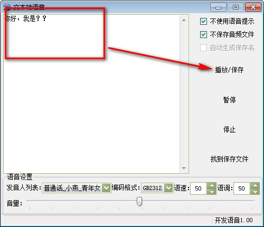Increase 语速 with up arrow
Viewport: 264px width, 227px height.
[x=212, y=186]
